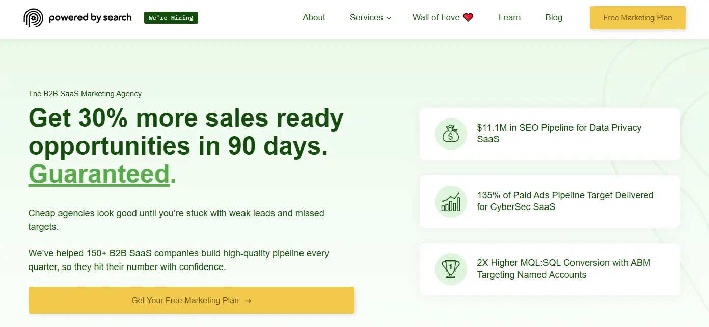Click Get Your Free Marketing Plan
The height and width of the screenshot is (327, 709).
192,300
